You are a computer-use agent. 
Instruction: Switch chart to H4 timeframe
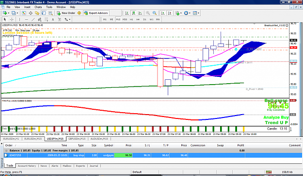point(138,19)
